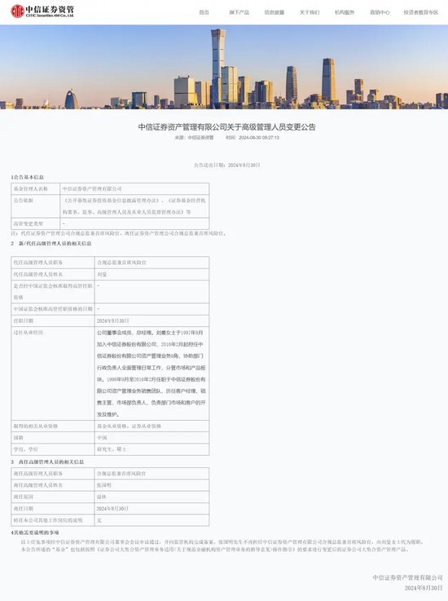Click section heading 3 离任高级管理人员的相关信息
Screen dimensions: 448x601
click(47, 462)
